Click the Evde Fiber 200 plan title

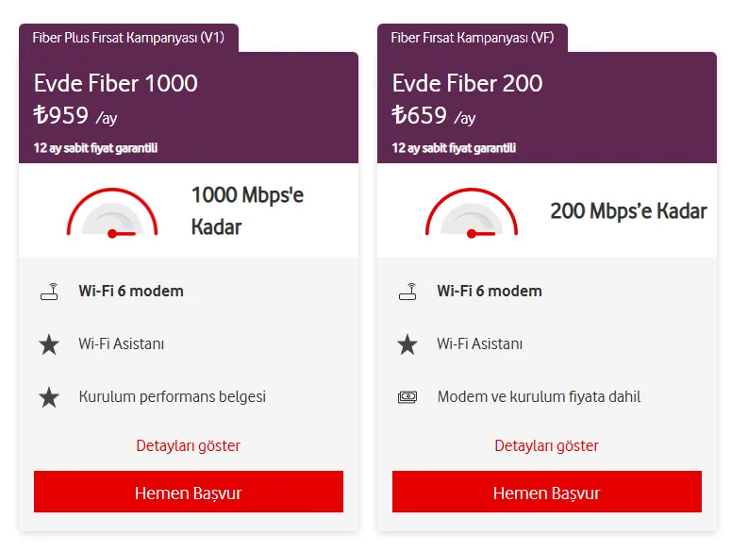point(467,83)
